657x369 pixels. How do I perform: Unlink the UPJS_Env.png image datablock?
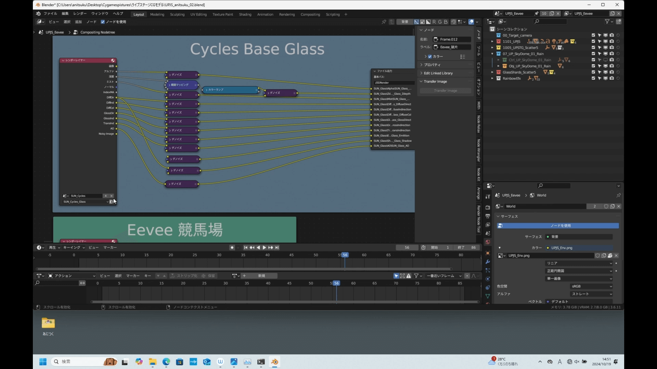pyautogui.click(x=616, y=256)
